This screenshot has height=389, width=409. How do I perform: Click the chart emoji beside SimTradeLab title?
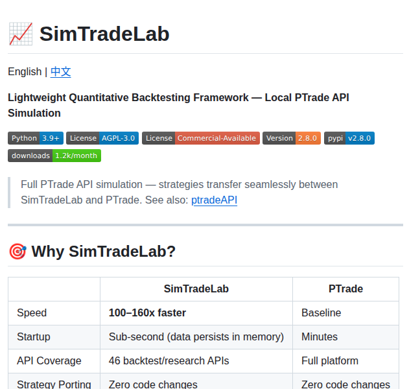[21, 34]
